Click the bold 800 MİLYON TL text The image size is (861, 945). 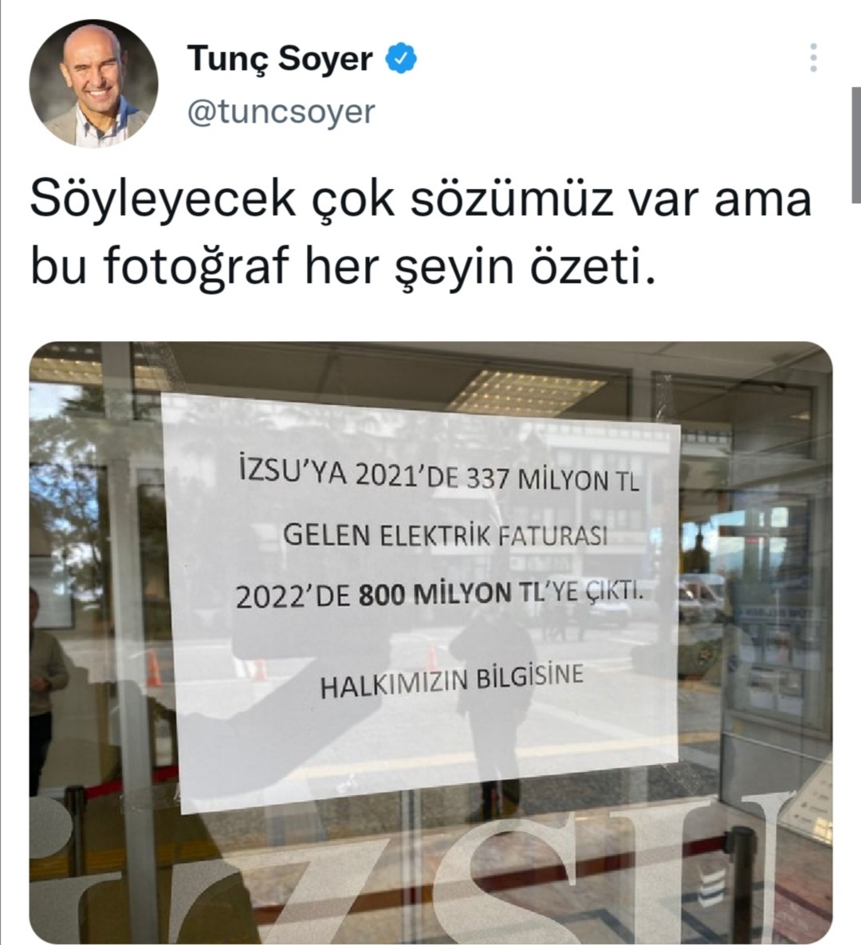coord(442,594)
